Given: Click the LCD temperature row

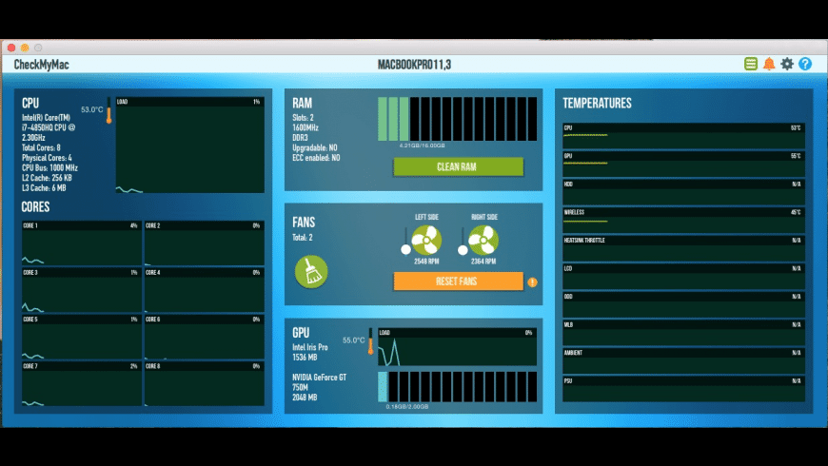Looking at the screenshot, I should (x=683, y=276).
